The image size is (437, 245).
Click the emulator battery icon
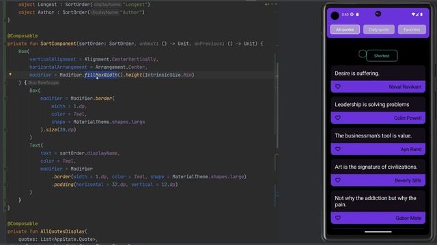(x=421, y=14)
